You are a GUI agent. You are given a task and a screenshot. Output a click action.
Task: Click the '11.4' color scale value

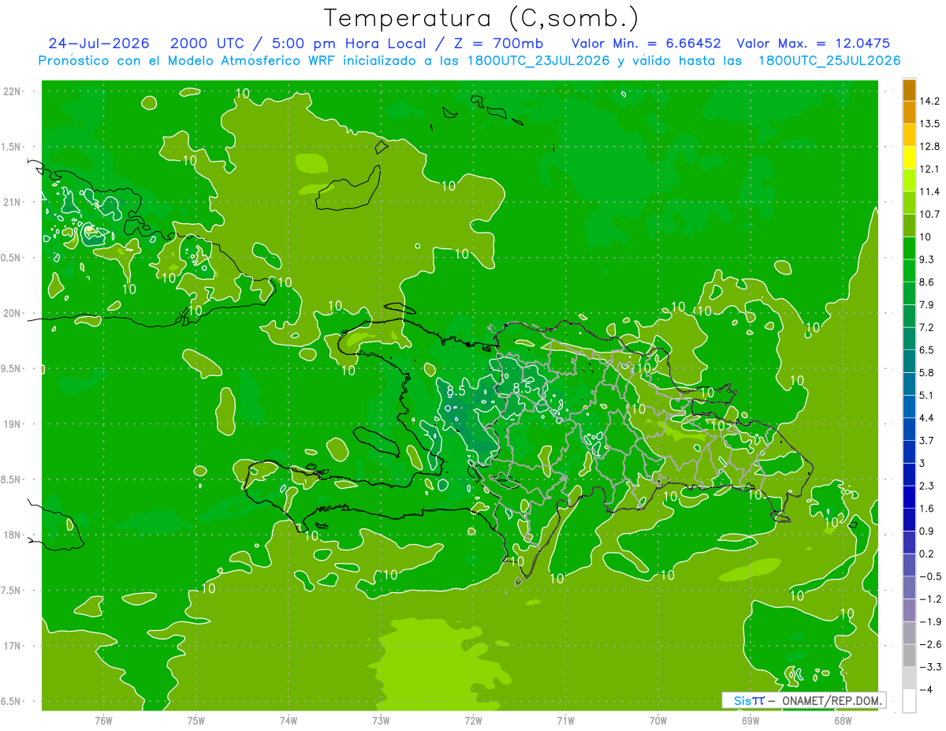coord(929,192)
